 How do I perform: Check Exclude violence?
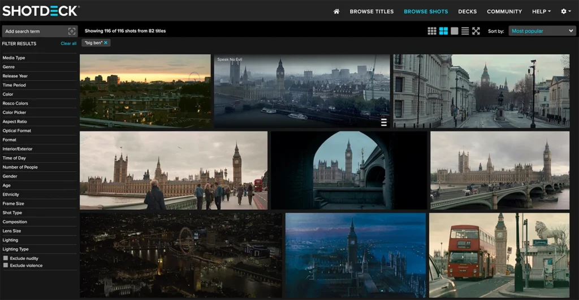point(6,265)
